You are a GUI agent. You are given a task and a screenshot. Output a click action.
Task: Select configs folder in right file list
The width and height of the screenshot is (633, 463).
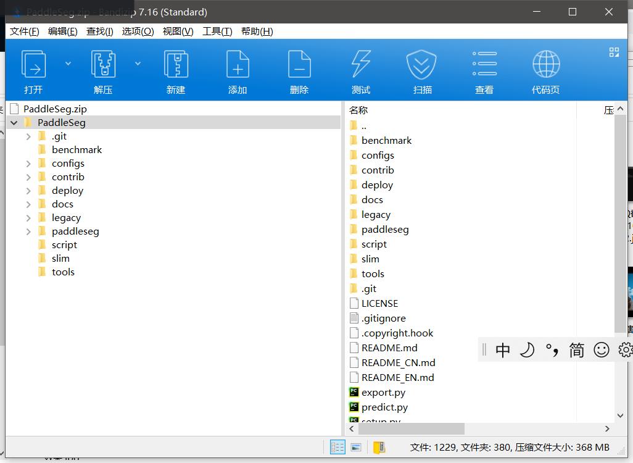coord(378,156)
